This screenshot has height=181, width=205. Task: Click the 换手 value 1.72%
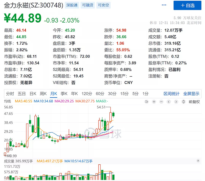tap(22, 43)
